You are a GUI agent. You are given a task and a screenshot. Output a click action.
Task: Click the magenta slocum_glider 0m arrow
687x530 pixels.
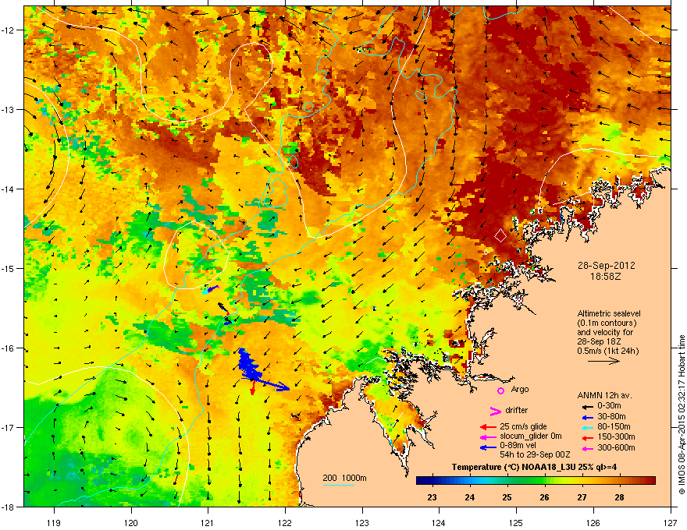point(488,437)
